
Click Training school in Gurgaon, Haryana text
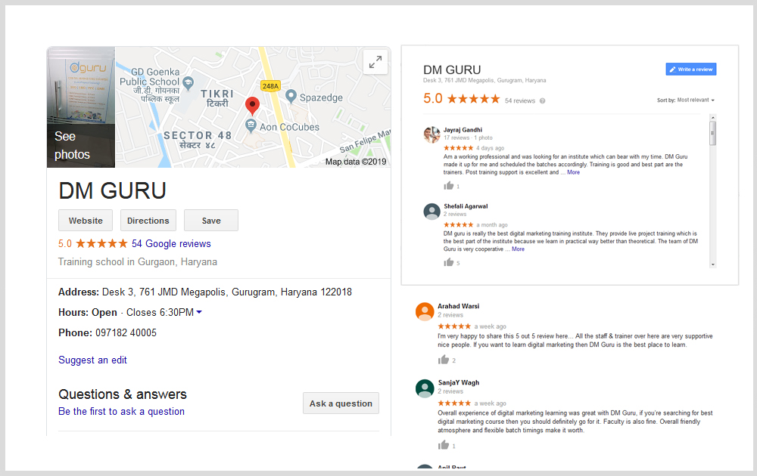point(138,261)
